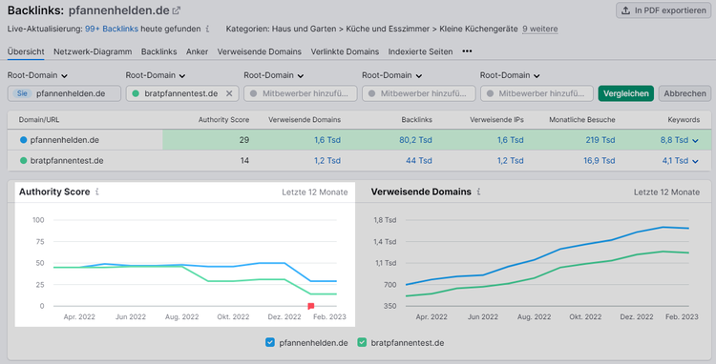Viewport: 716px width, 364px height.
Task: Click 80,2 Tsd backlinks value
Action: [415, 140]
